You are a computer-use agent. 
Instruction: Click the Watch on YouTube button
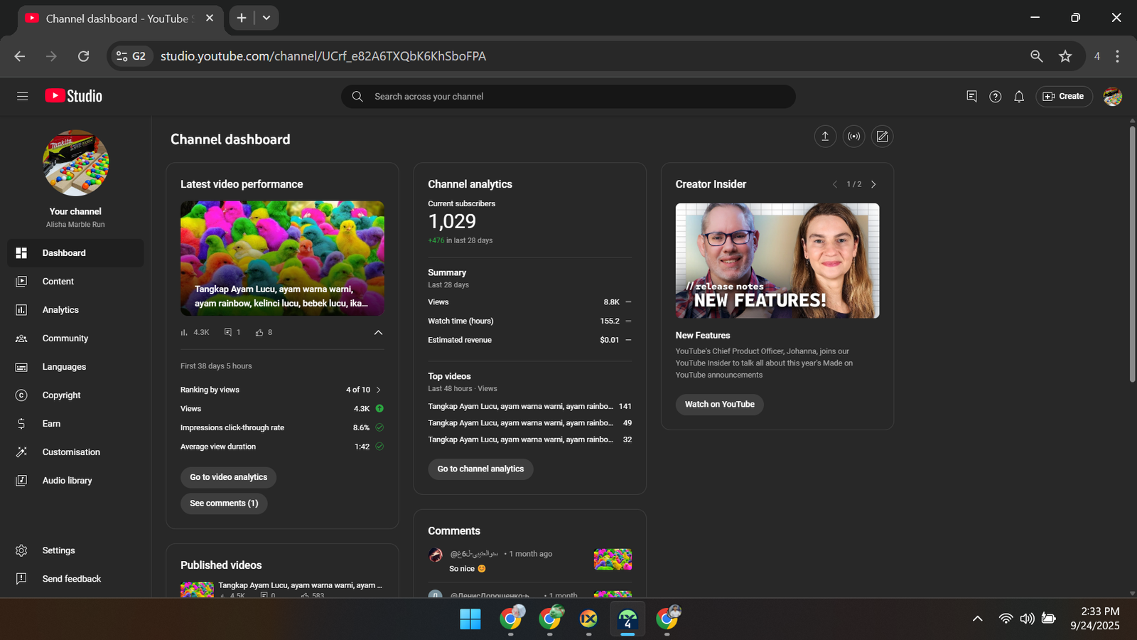pyautogui.click(x=719, y=405)
